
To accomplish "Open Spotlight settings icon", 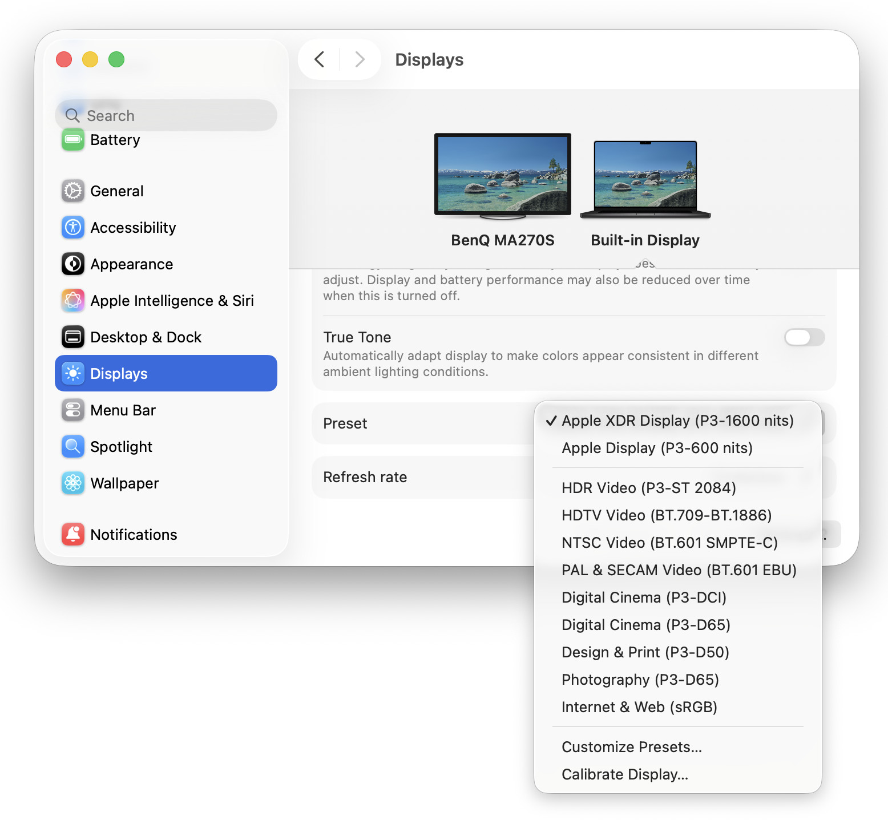I will (x=73, y=447).
